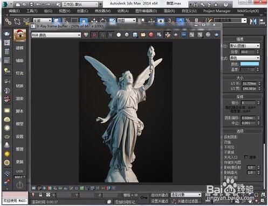The height and width of the screenshot is (206, 268).
Task: Click the 自动关键点 auto key button
Action: click(x=160, y=195)
